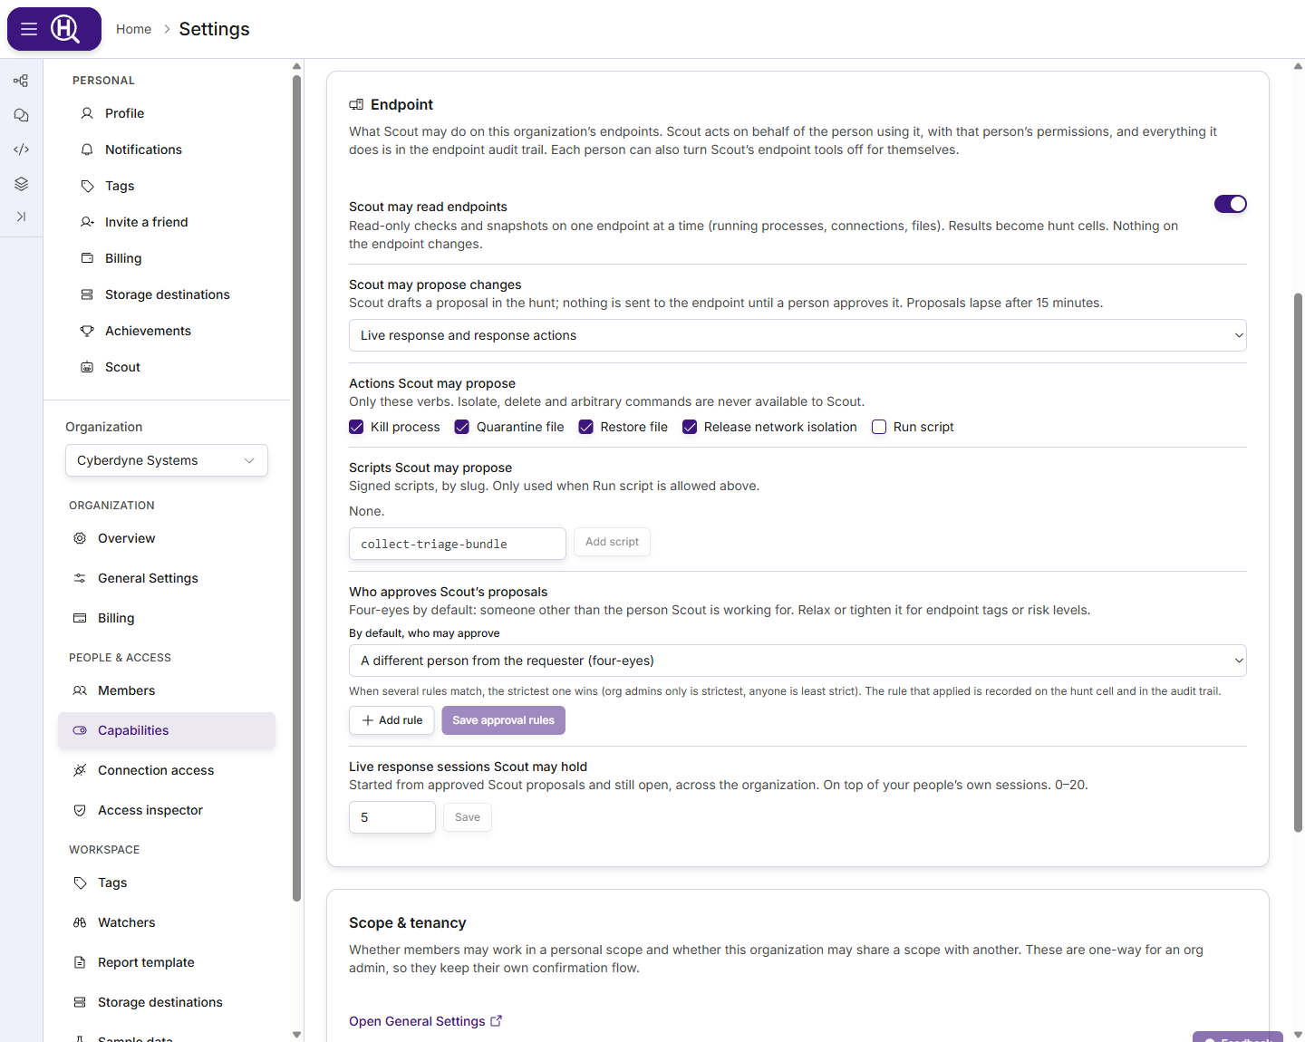Screen dimensions: 1305x1042
Task: Go to General Settings in sidebar
Action: pyautogui.click(x=167, y=578)
